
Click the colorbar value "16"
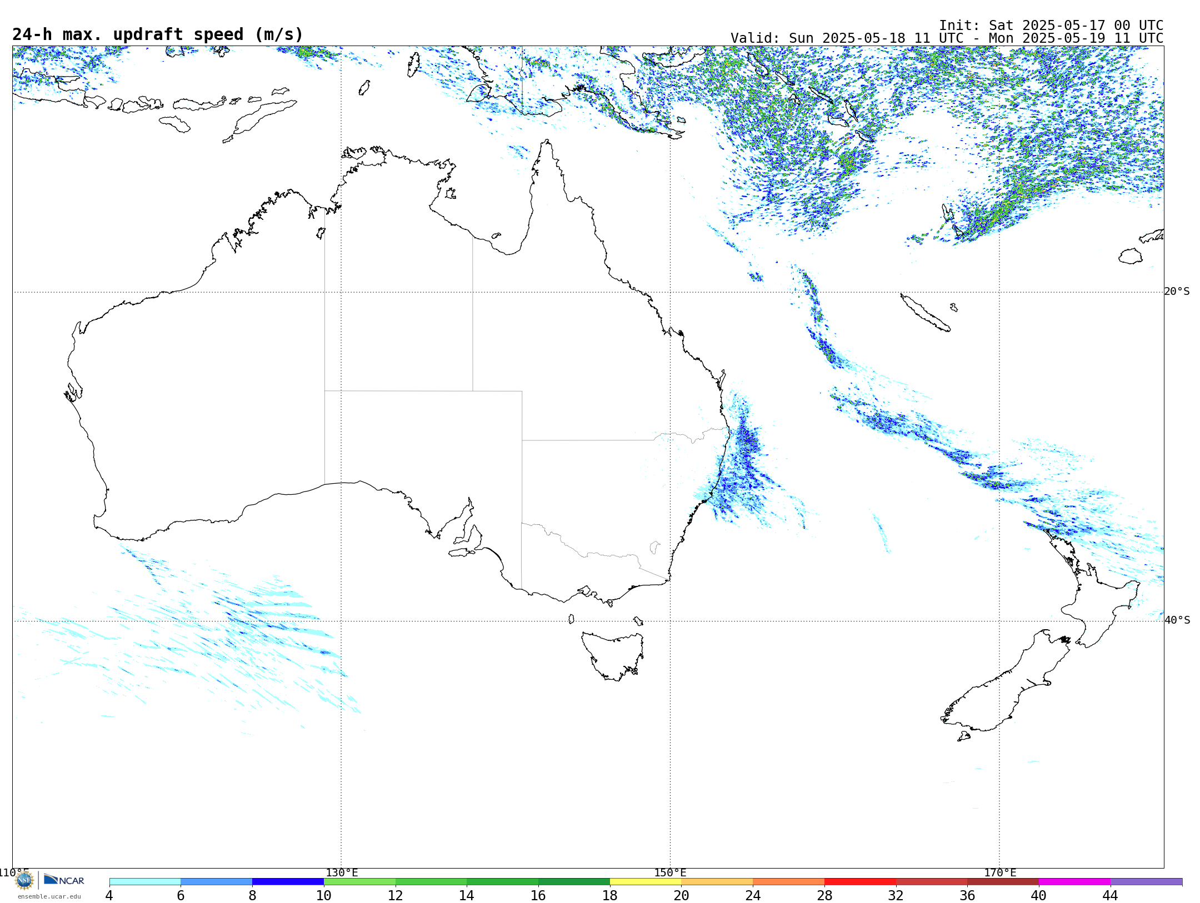538,895
